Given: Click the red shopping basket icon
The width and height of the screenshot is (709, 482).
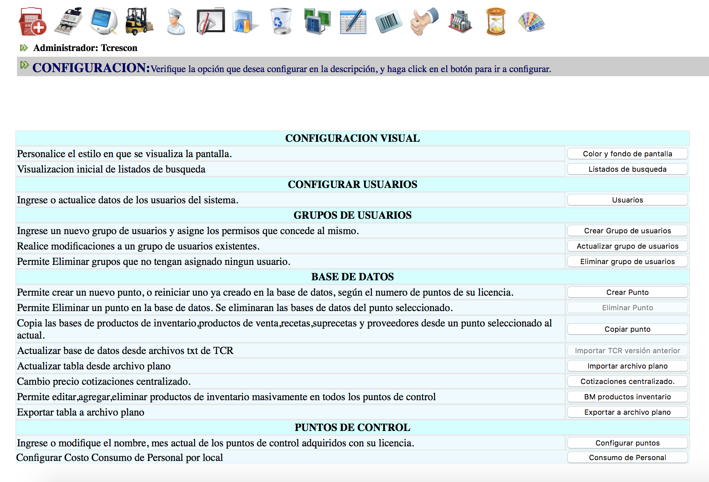Looking at the screenshot, I should tap(32, 21).
